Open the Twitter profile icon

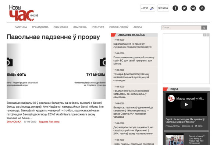(x=184, y=8)
